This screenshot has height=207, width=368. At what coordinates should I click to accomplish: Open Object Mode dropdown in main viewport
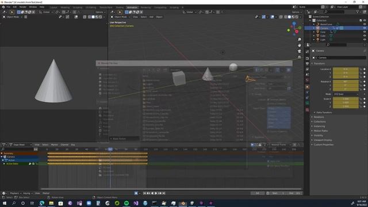click(120, 17)
